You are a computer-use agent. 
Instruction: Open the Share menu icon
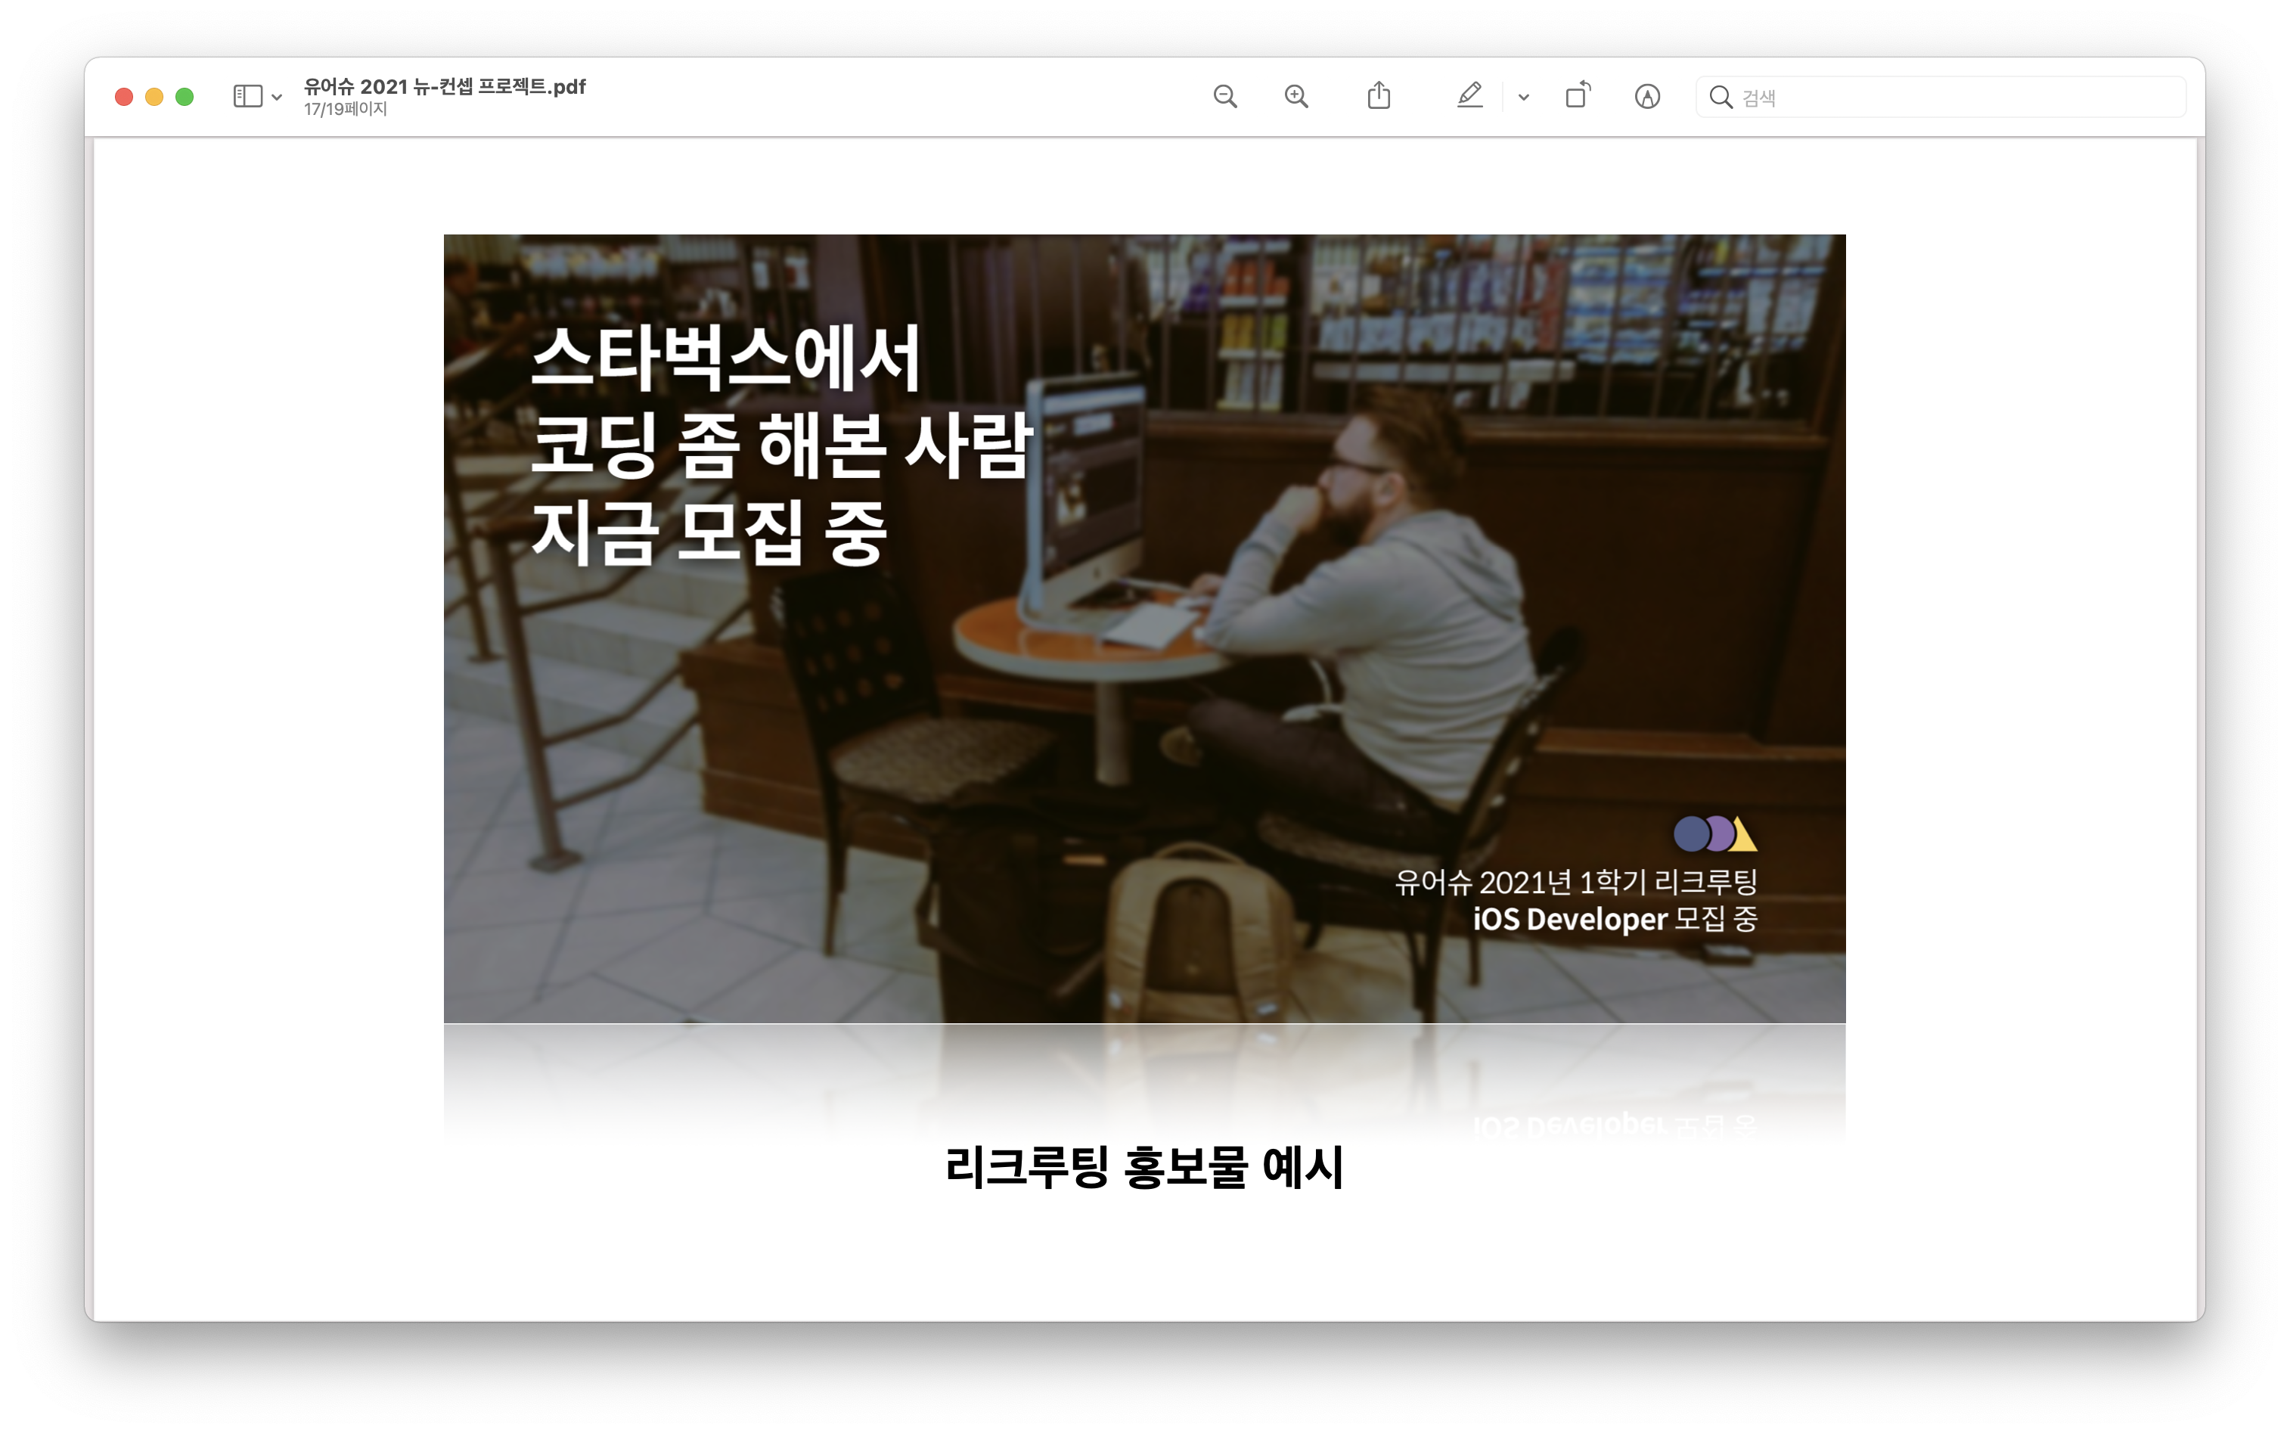[1379, 96]
